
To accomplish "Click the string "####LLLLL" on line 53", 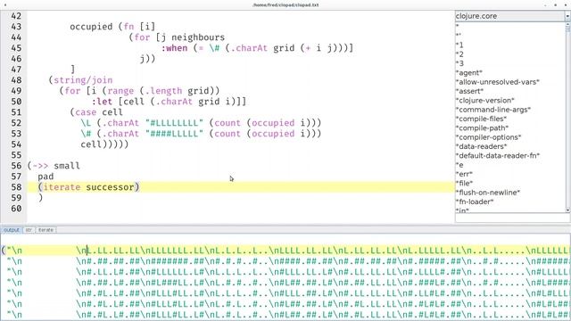I will (174, 134).
